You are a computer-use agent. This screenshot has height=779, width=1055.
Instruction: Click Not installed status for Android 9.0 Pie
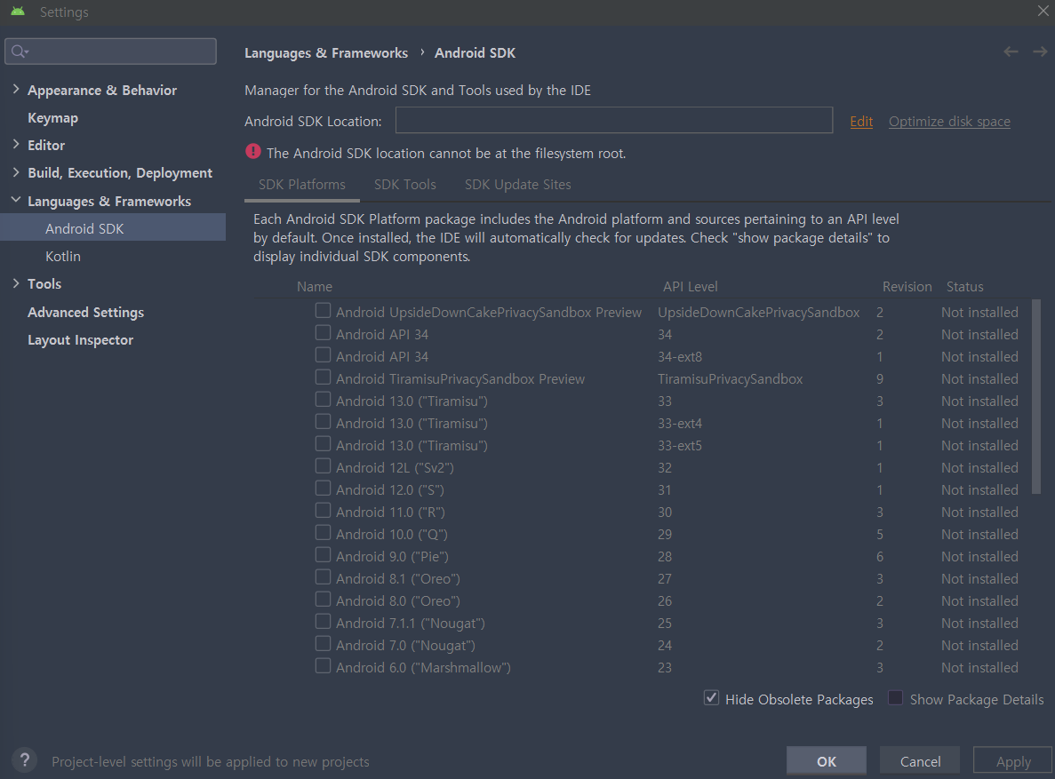pyautogui.click(x=979, y=556)
